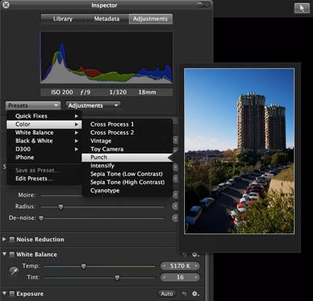Open the Presets dropdown
313x301 pixels.
pos(33,105)
